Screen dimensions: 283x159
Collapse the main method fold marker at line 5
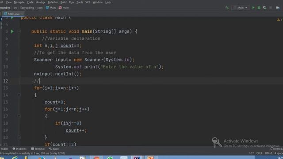coord(19,31)
